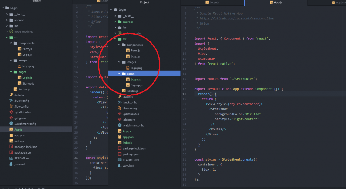This screenshot has height=189, width=346.
Task: Open the green app.json file in tree
Action: 128,137
